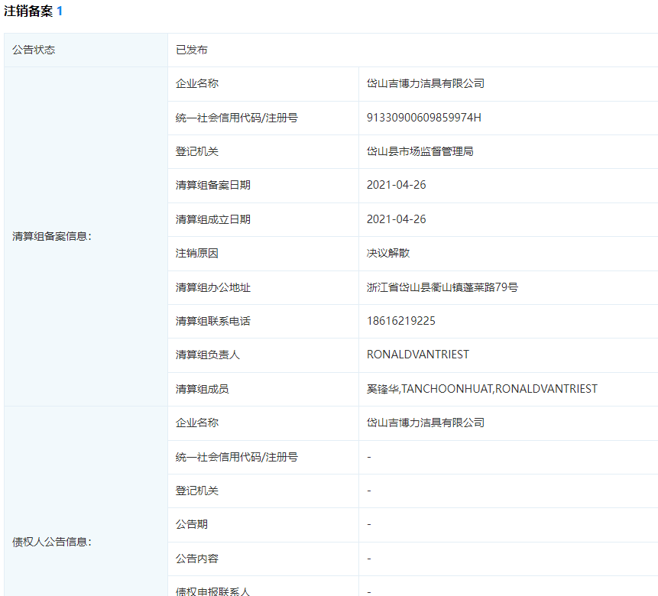
Task: Click the first 企业名称 label under 清算组备案信息
Action: [197, 83]
